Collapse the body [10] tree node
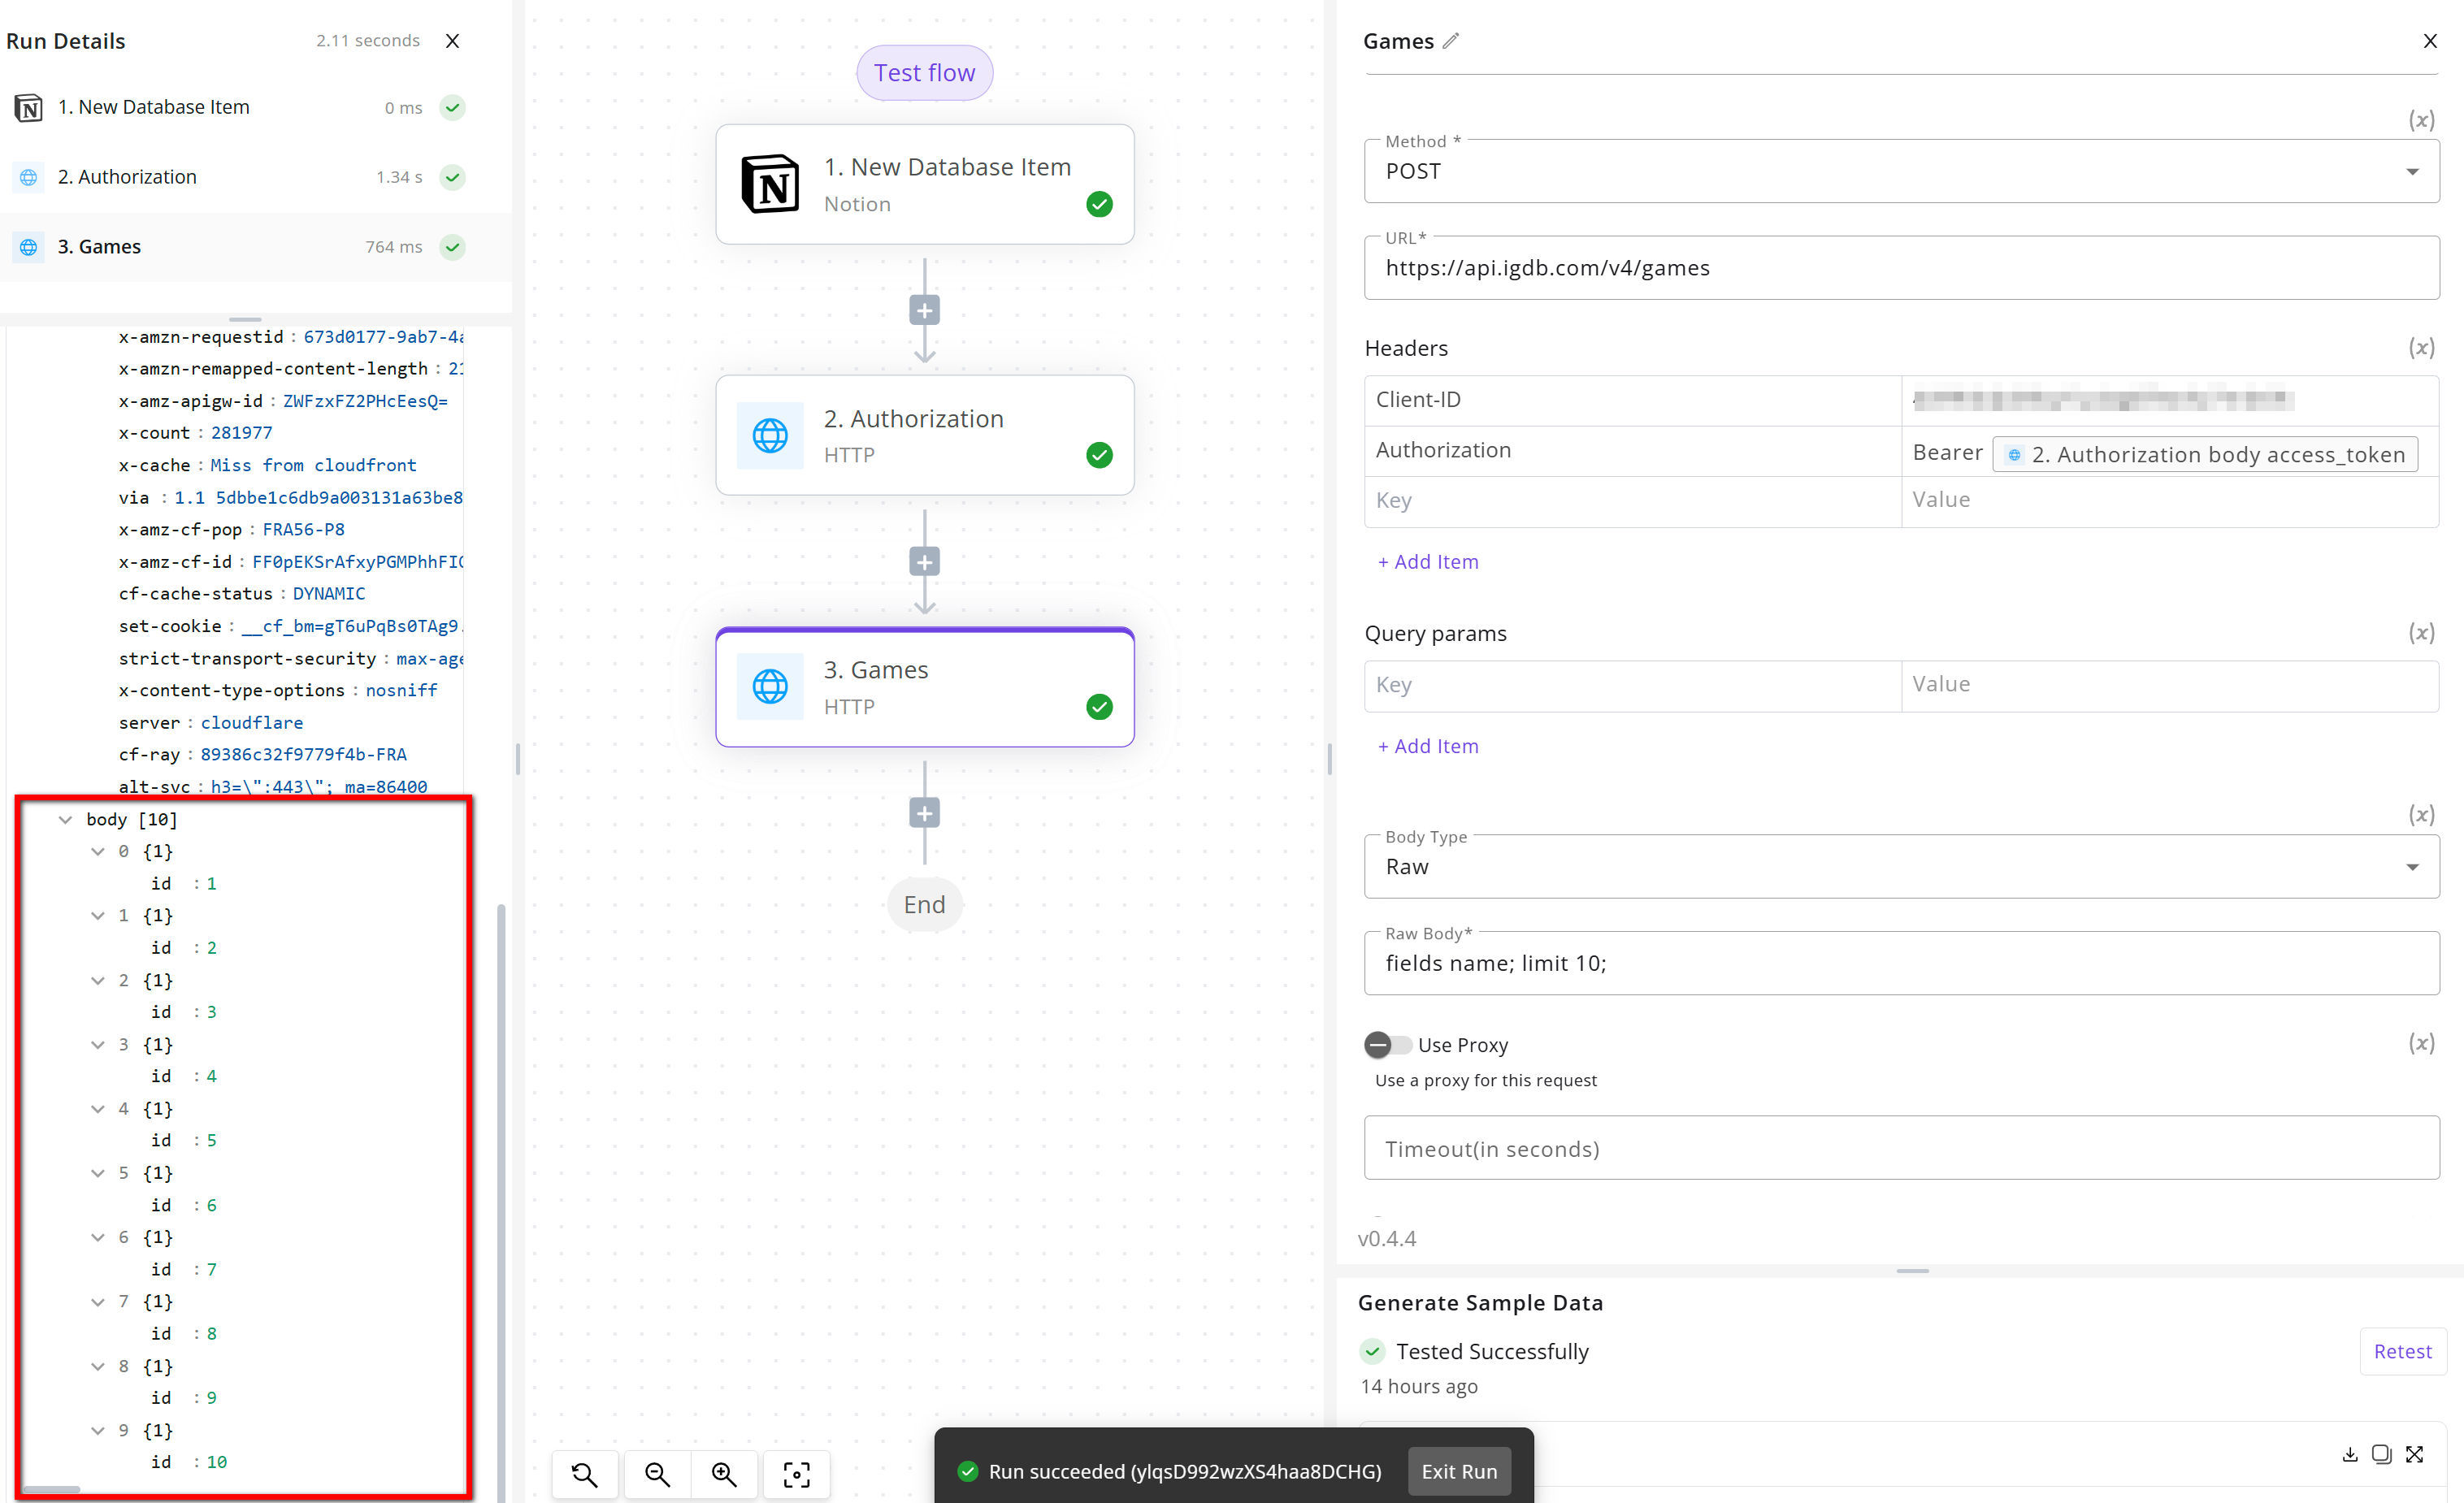 (x=65, y=820)
